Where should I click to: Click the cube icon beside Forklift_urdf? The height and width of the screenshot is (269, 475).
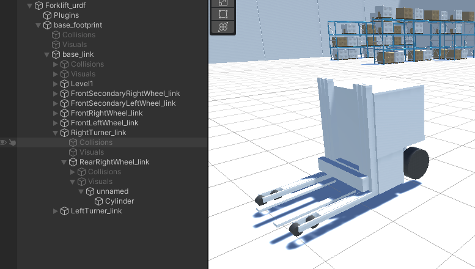click(39, 6)
